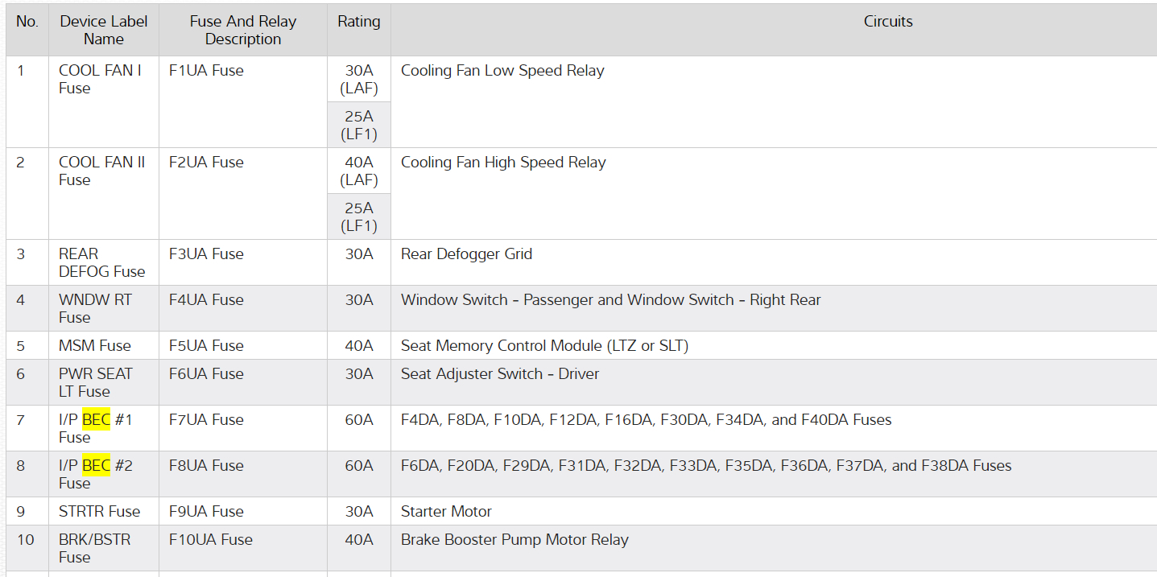Click "Cooling Fan Low Speed Relay" text
1157x577 pixels.
pos(502,71)
